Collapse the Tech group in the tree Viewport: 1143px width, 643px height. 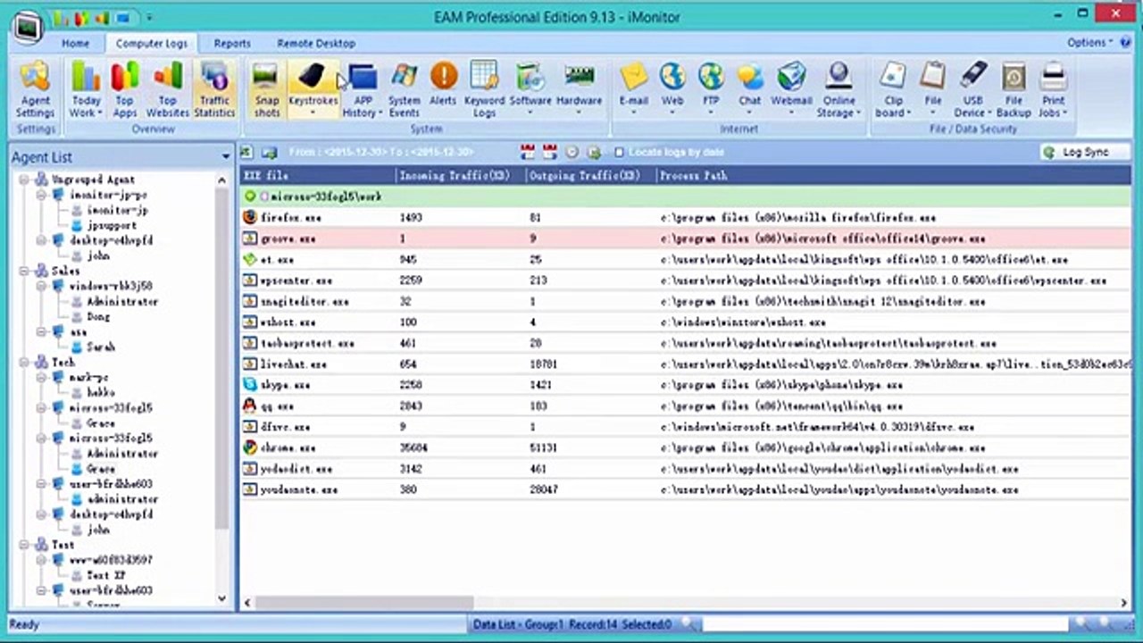[x=25, y=363]
